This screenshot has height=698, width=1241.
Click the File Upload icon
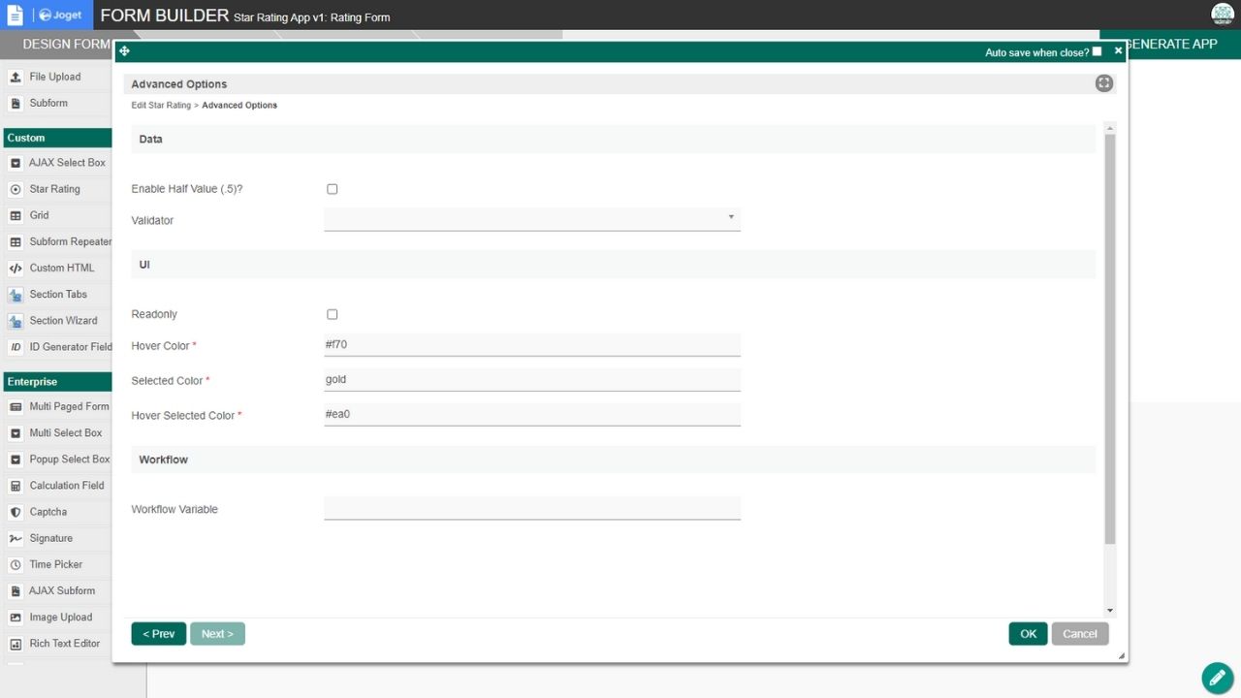(x=16, y=78)
